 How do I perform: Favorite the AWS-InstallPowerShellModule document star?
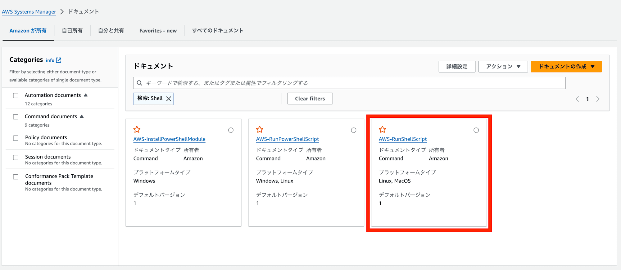pos(137,129)
